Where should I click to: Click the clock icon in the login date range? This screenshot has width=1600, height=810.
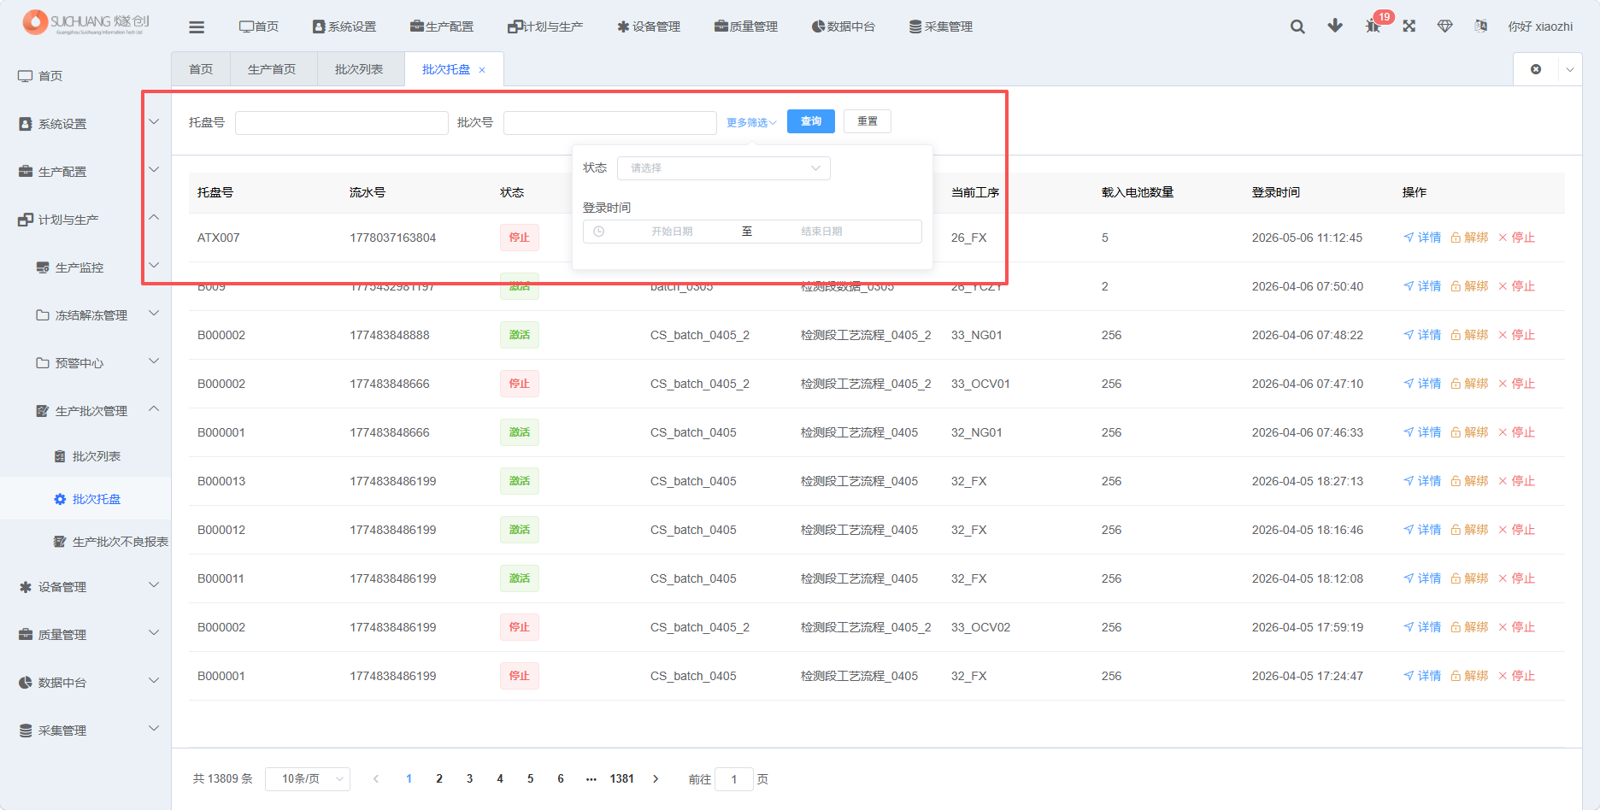tap(599, 232)
